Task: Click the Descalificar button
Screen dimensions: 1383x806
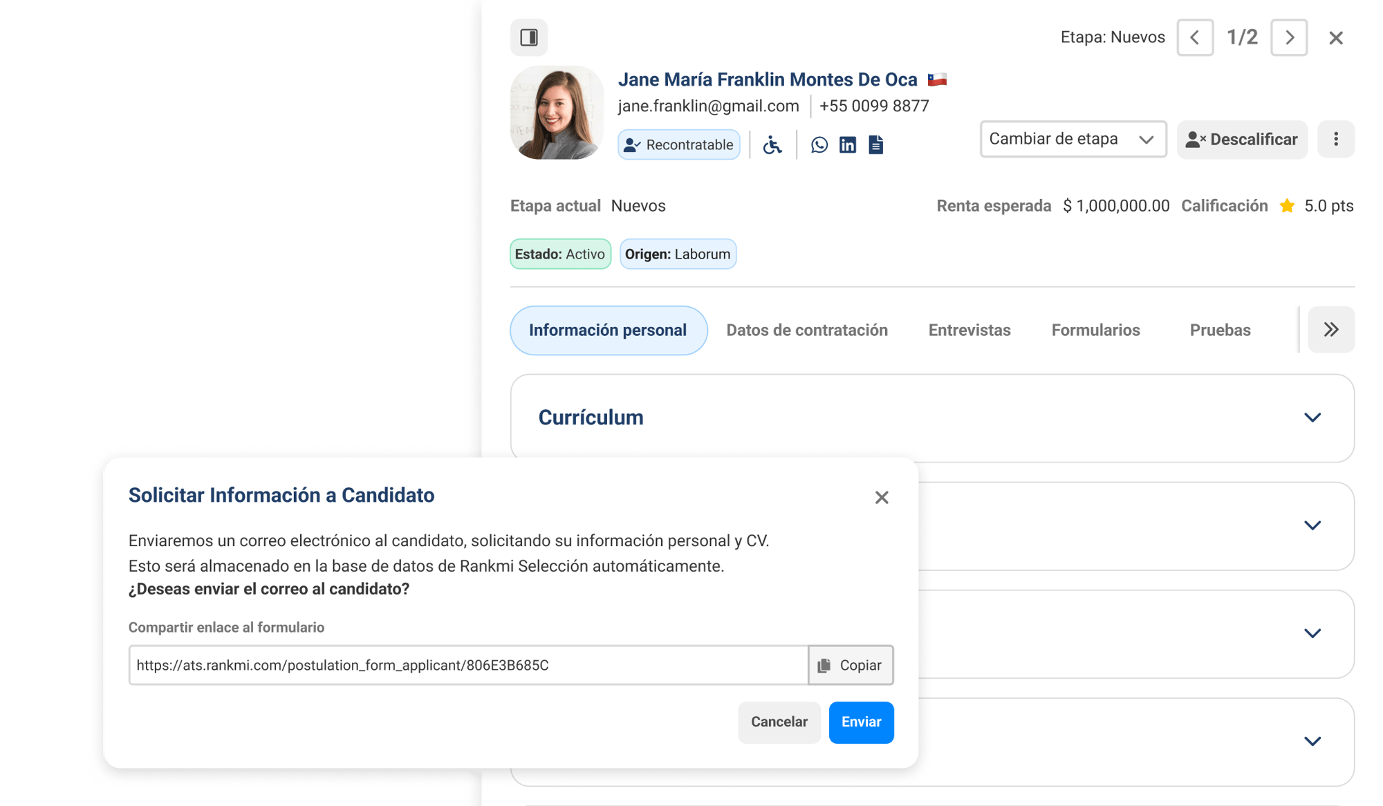Action: [x=1242, y=140]
